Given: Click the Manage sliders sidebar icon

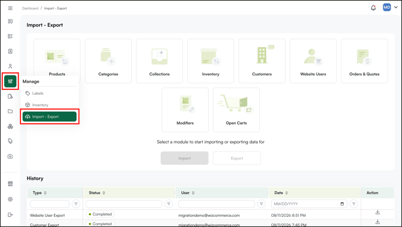Looking at the screenshot, I should coord(10,81).
